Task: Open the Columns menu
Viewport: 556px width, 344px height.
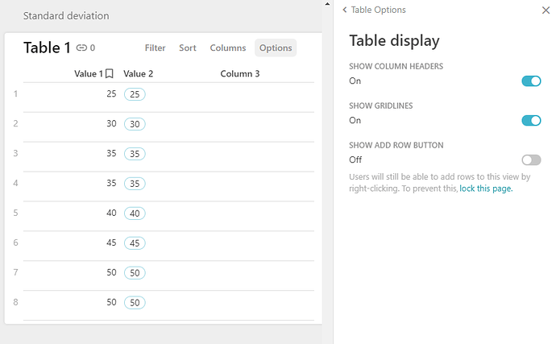Action: click(228, 48)
